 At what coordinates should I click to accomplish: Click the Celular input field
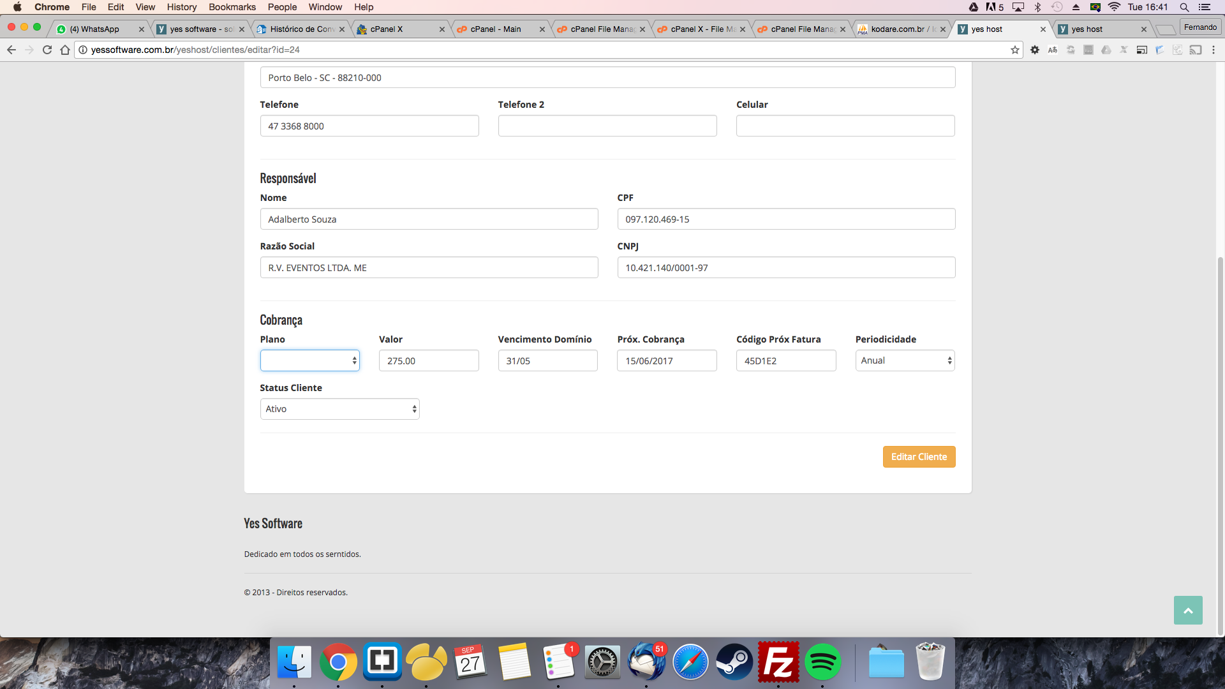845,126
